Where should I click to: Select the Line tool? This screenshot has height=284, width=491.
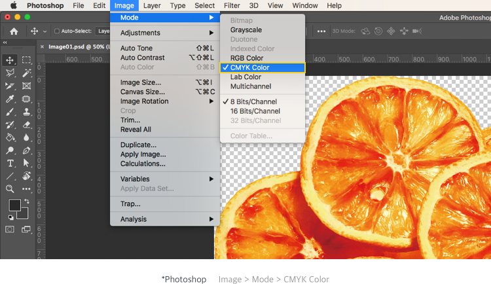click(10, 176)
